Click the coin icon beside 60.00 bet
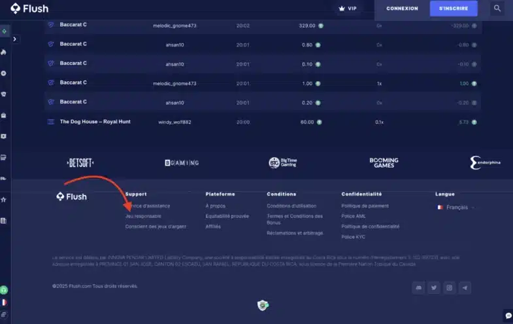 click(x=320, y=122)
